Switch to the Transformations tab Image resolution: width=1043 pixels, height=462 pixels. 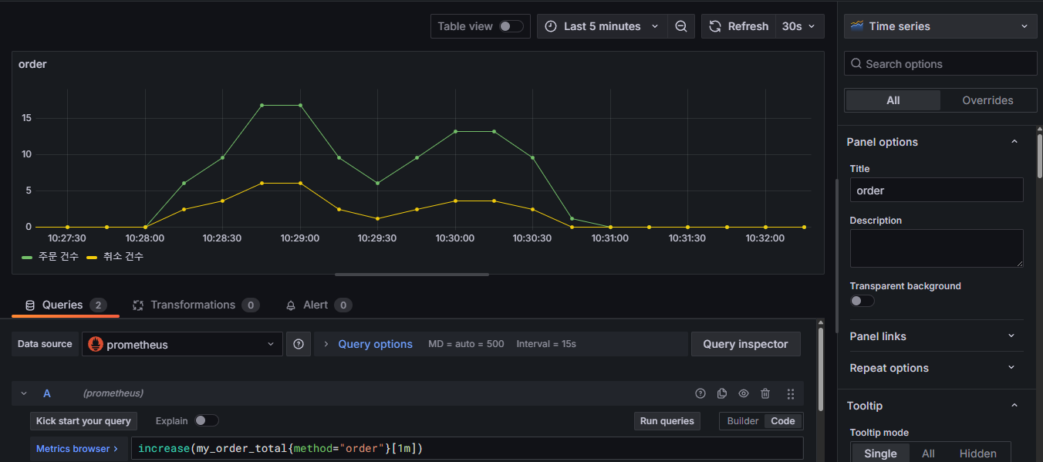coord(195,305)
